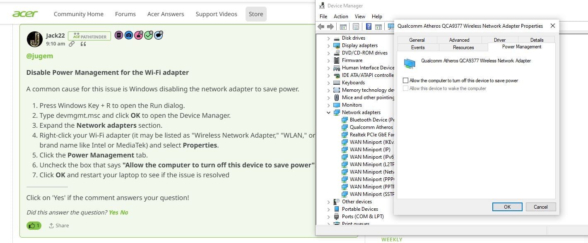Select the DVD/CD-ROM drives icon
The height and width of the screenshot is (243, 588).
click(x=337, y=53)
